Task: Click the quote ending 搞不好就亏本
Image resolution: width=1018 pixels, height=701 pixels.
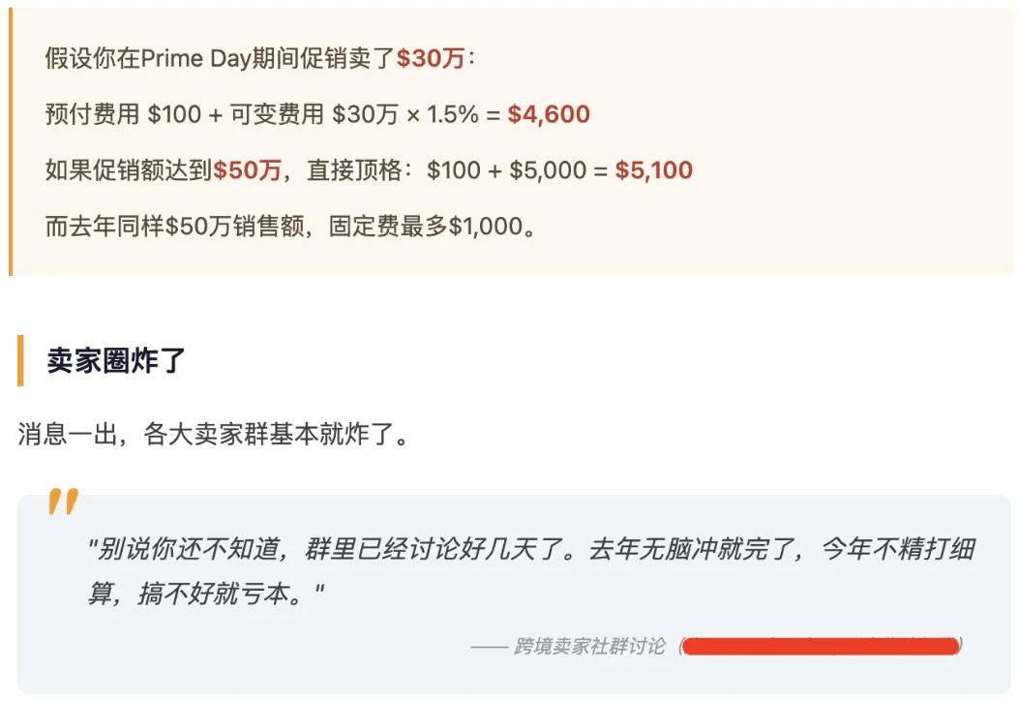Action: (x=205, y=594)
